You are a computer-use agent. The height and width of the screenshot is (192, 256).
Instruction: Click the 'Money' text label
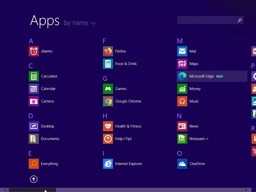195,89
